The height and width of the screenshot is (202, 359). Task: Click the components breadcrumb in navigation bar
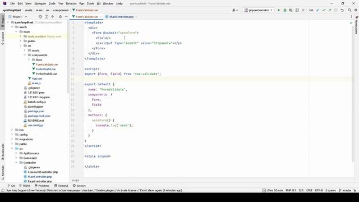coord(61,10)
